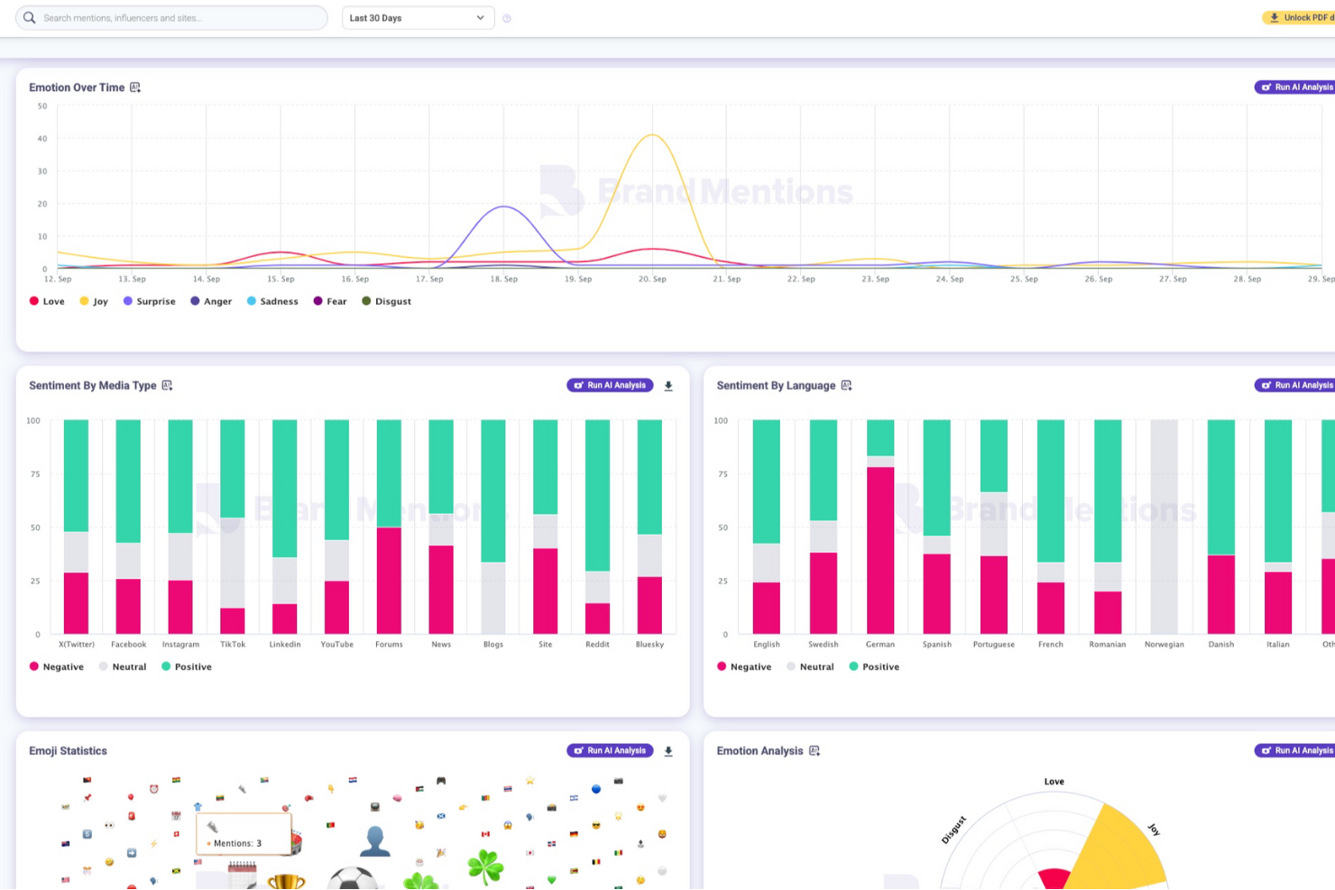Focus the search mentions input field
Image resolution: width=1335 pixels, height=890 pixels.
[x=171, y=18]
